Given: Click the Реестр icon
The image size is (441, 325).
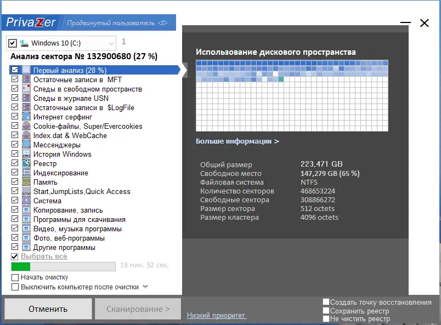Looking at the screenshot, I should coord(26,163).
